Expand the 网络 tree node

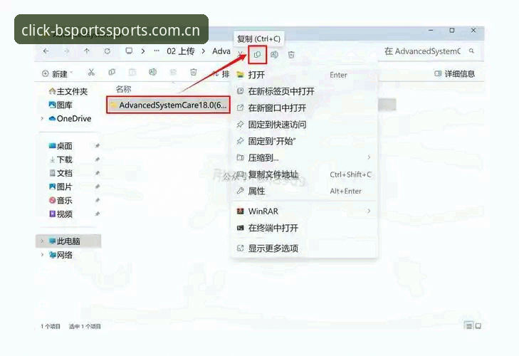(x=42, y=255)
